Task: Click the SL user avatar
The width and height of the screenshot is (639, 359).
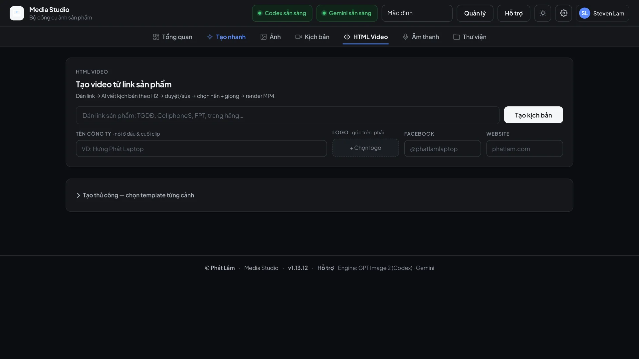Action: [x=584, y=13]
